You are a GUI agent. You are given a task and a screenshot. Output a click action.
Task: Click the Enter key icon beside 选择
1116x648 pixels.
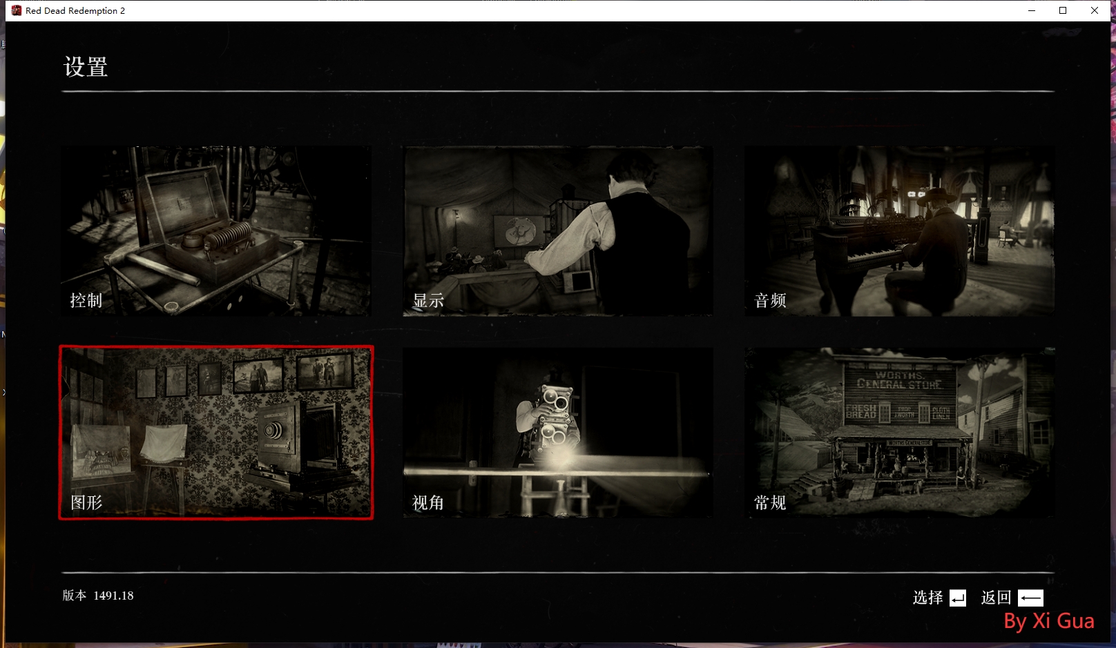click(958, 598)
